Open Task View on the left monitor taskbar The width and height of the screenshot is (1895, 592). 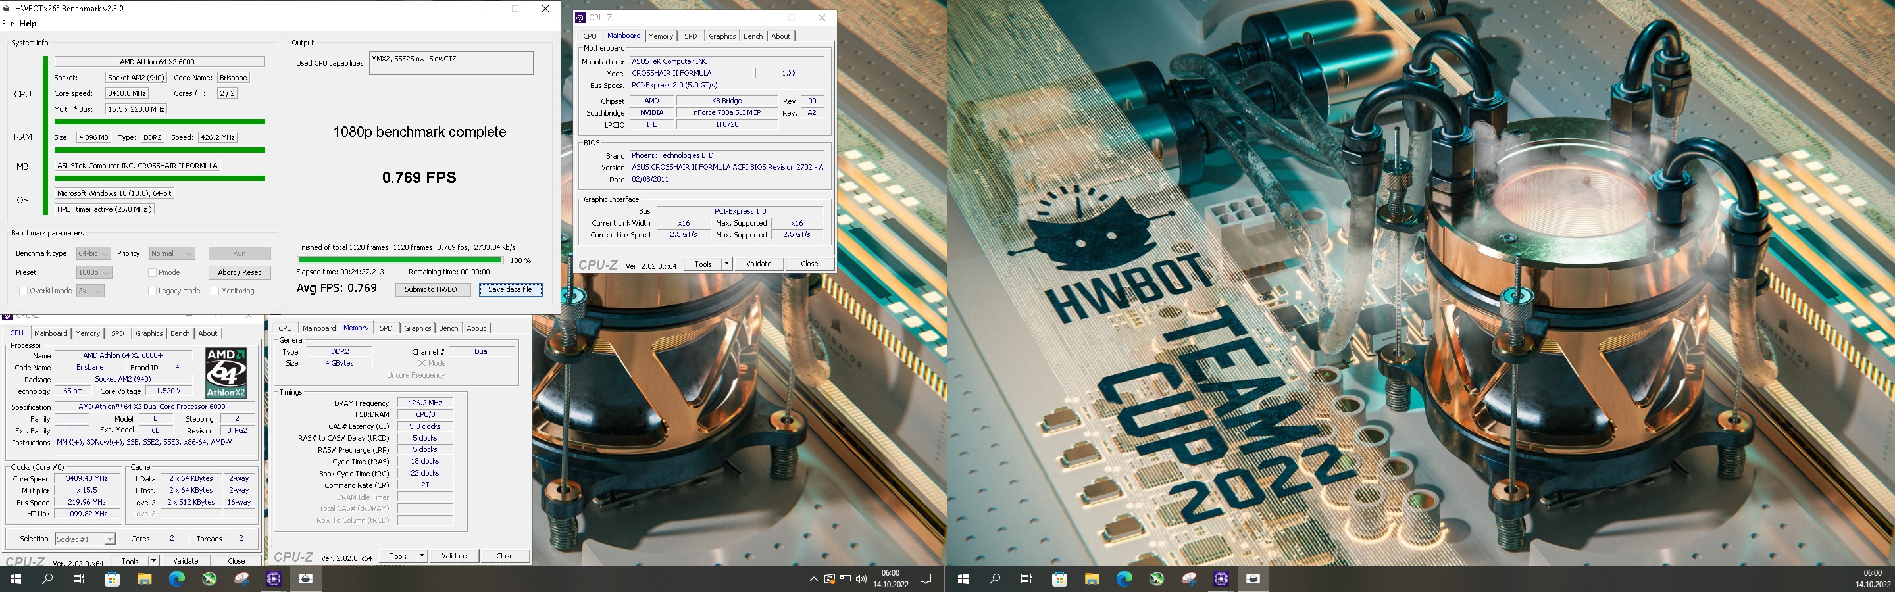[x=80, y=579]
